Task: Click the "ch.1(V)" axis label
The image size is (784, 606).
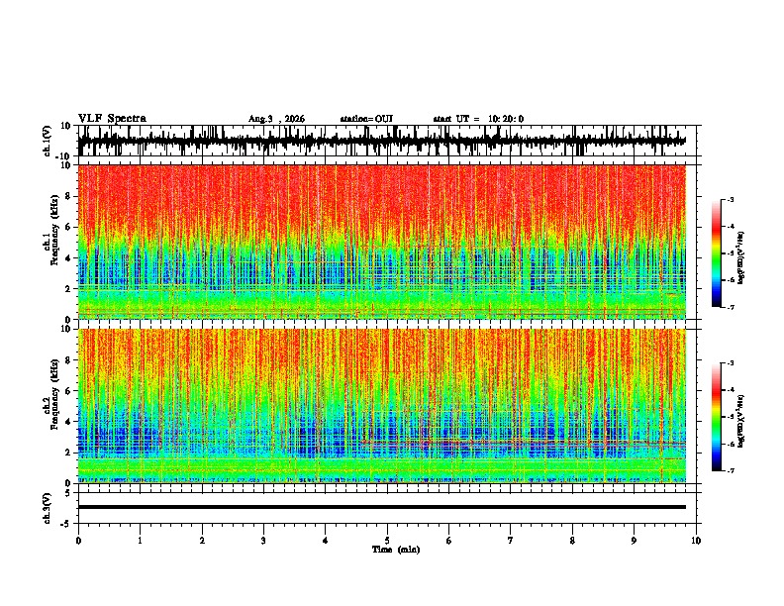Action: [48, 141]
